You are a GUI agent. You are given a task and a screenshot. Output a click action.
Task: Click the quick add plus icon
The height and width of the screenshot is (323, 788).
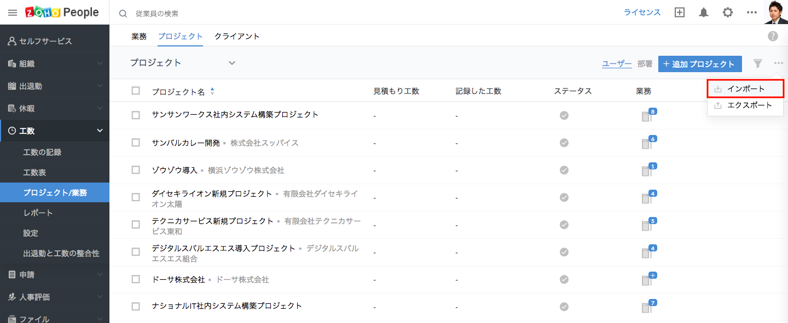[x=680, y=13]
